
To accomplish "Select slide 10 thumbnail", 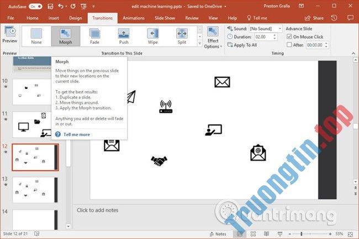I will [x=32, y=92].
